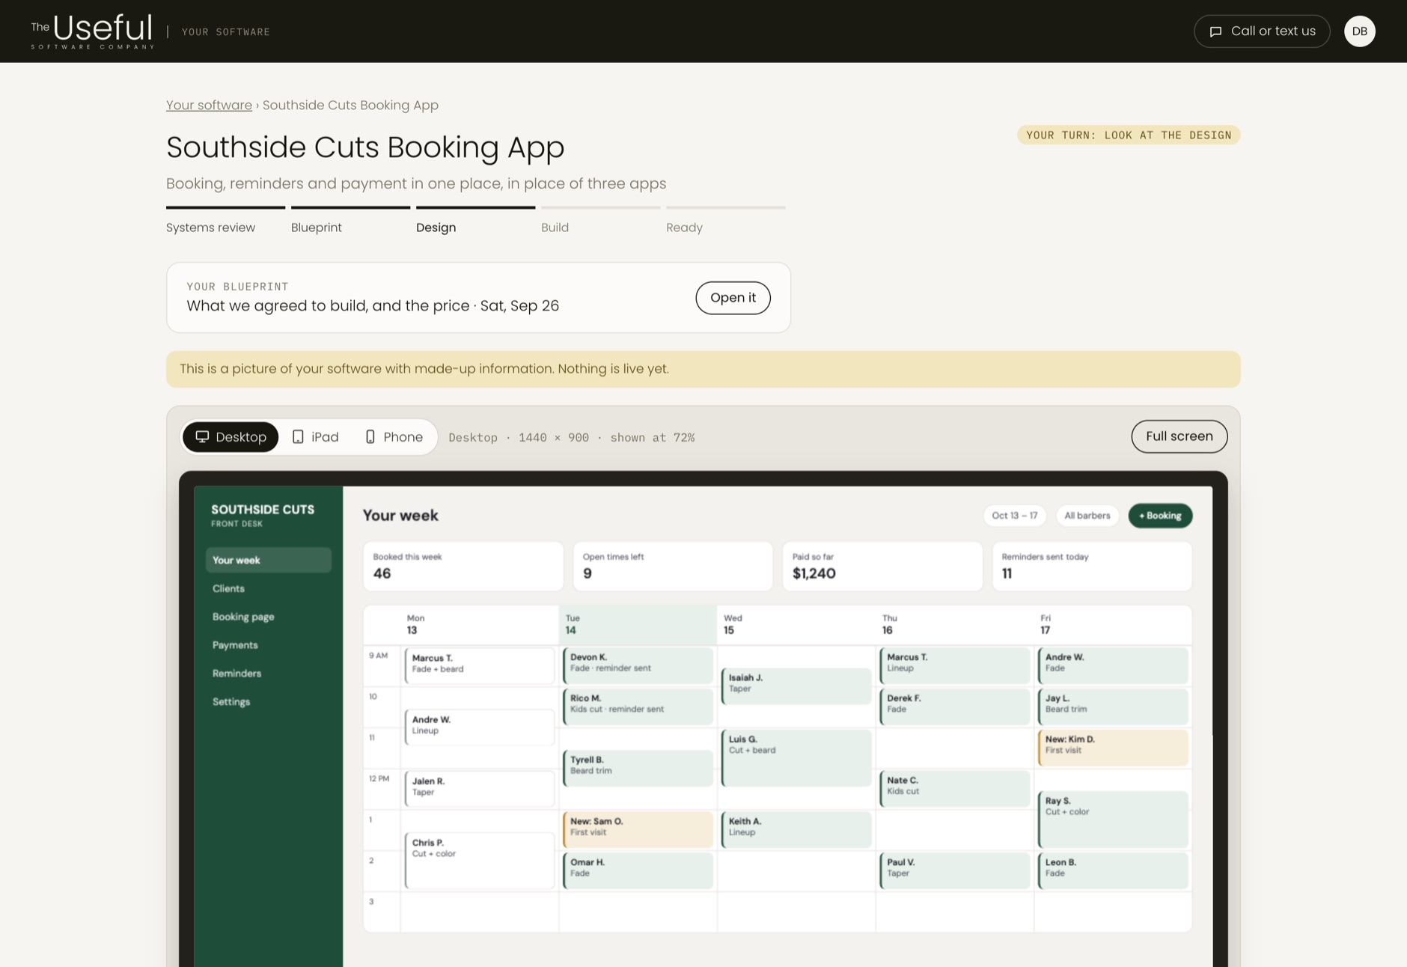Click the Call or text us button
The image size is (1407, 967).
(1261, 31)
